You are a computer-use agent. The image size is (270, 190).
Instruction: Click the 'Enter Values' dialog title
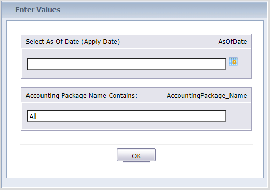point(38,10)
